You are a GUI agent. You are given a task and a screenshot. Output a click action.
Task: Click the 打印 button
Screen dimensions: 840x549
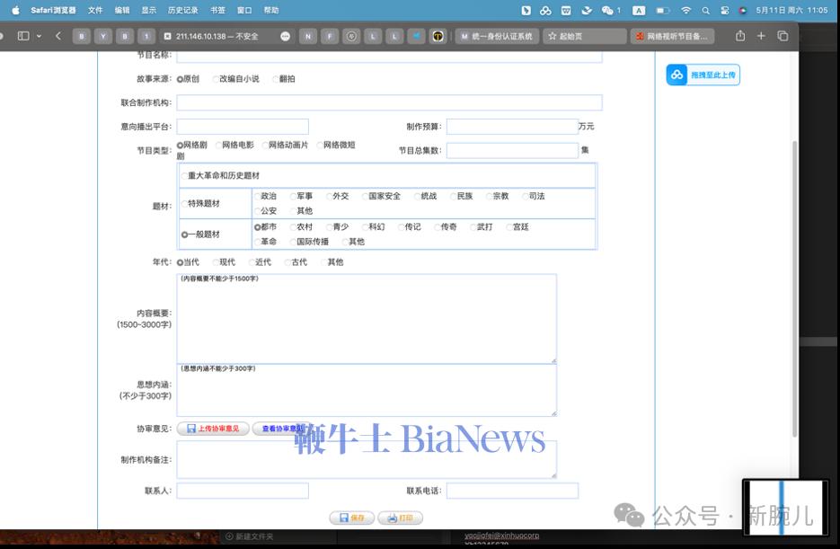click(x=400, y=518)
